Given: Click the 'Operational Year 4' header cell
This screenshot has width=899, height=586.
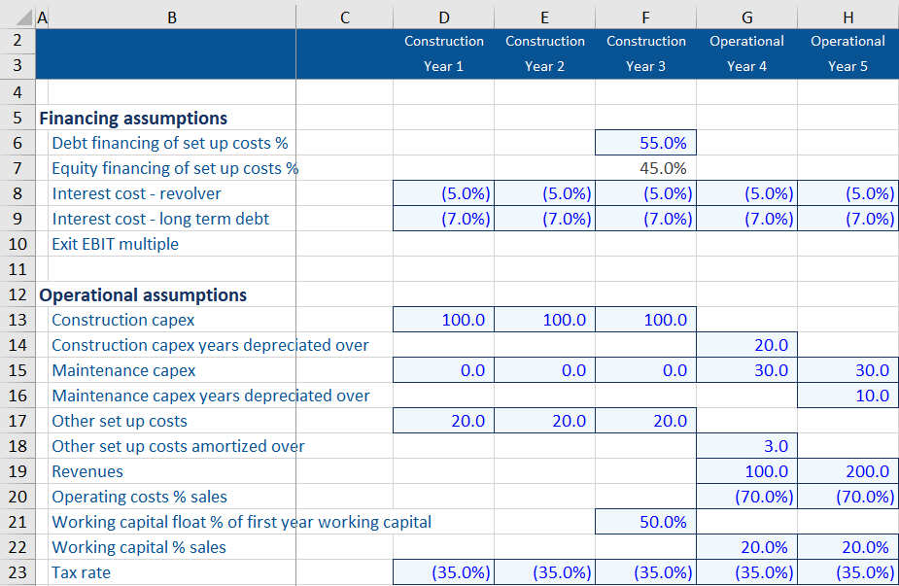Looking at the screenshot, I should click(x=746, y=53).
